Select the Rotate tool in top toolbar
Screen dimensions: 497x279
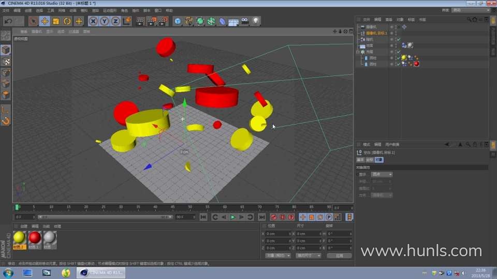click(x=67, y=21)
